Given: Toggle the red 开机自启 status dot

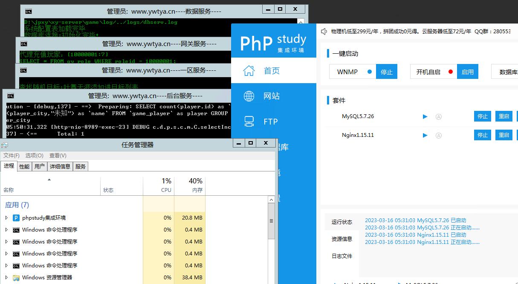Looking at the screenshot, I should (x=451, y=72).
